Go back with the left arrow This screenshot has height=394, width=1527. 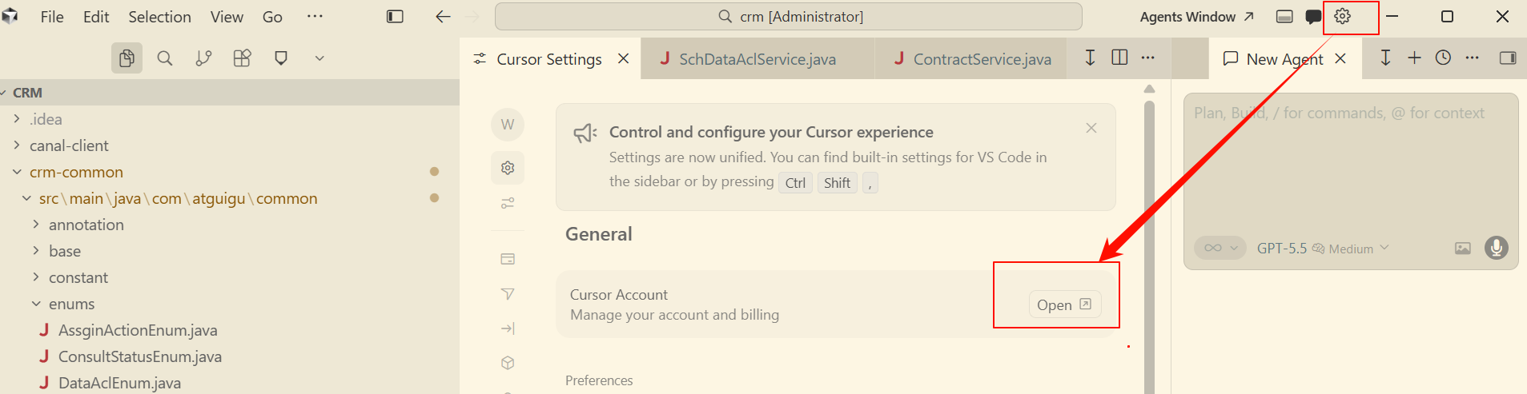point(443,17)
